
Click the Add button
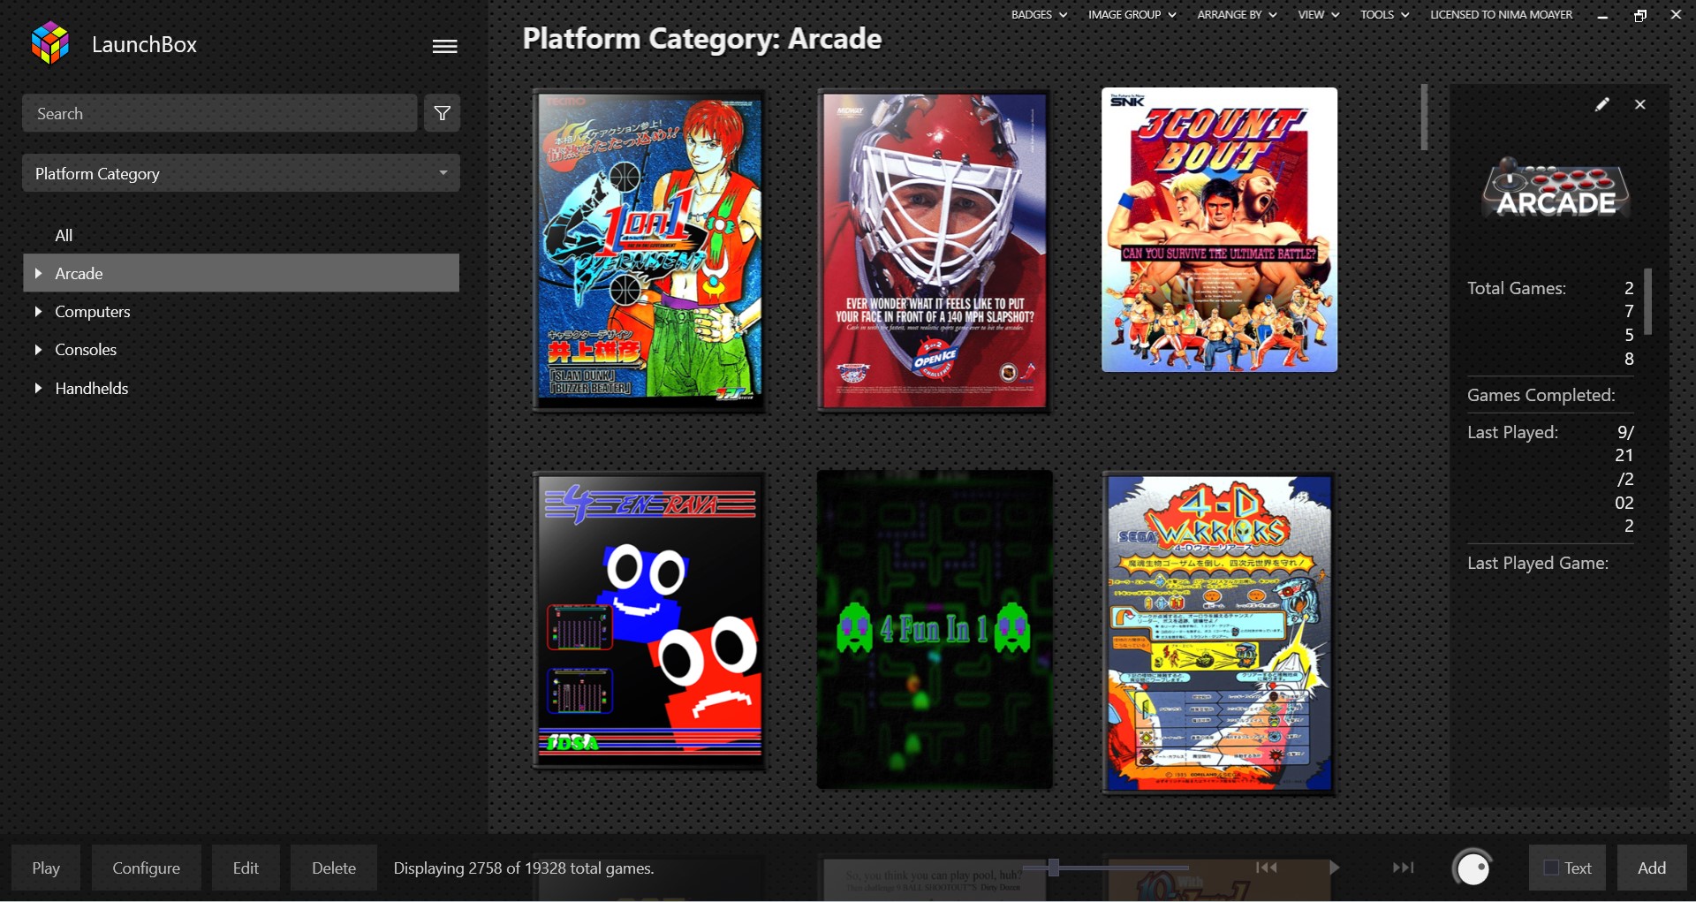click(1652, 868)
